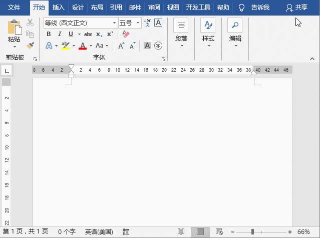The width and height of the screenshot is (320, 238).
Task: Expand the 样式 styles gallery
Action: [208, 46]
